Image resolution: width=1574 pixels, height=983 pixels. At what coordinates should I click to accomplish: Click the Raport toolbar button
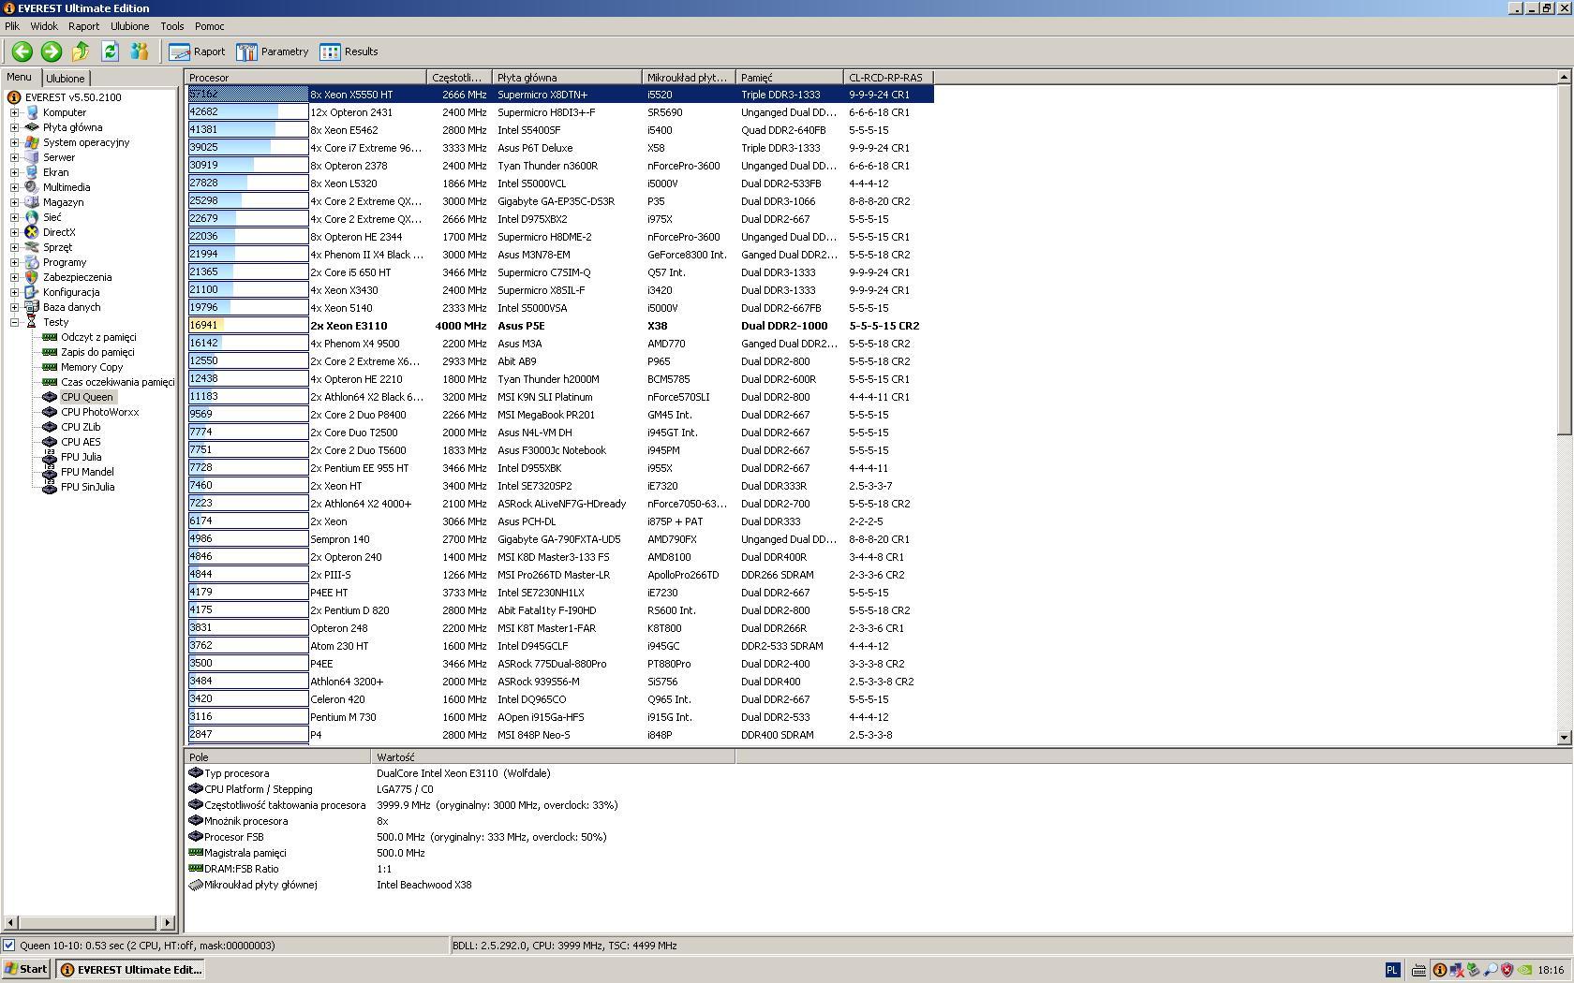point(198,52)
